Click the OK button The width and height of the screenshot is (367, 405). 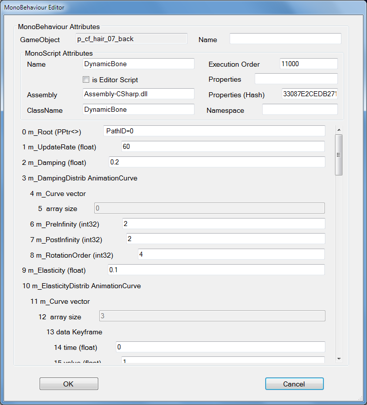[x=69, y=384]
